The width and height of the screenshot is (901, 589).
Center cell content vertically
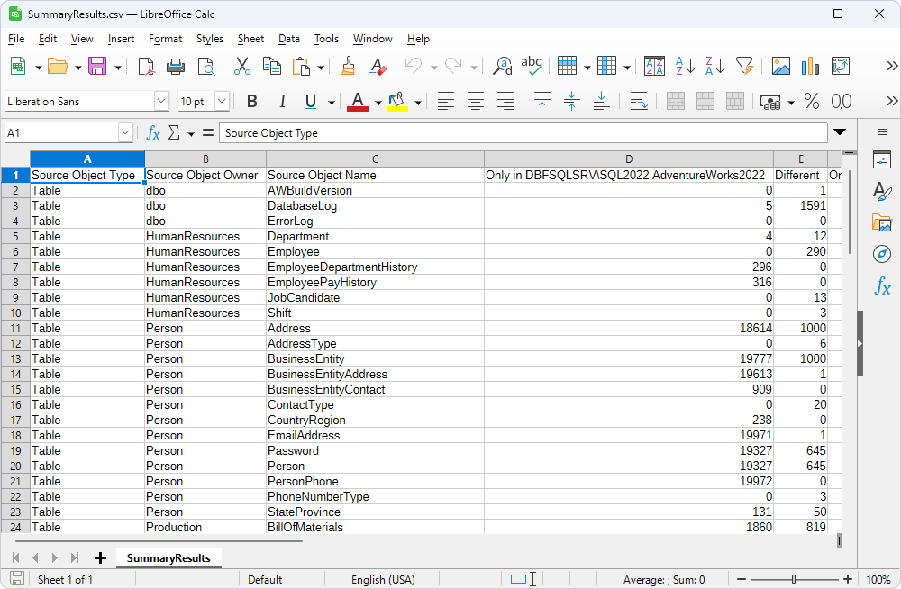click(572, 102)
